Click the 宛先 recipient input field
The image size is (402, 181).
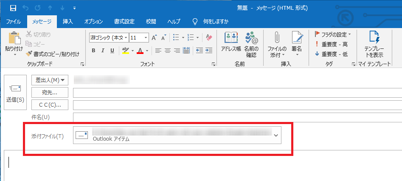click(237, 93)
